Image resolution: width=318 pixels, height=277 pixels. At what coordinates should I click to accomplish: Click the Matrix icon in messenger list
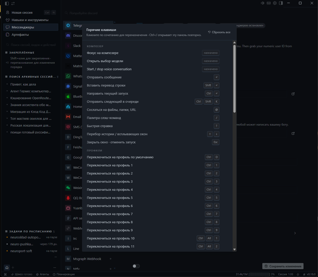pyautogui.click(x=68, y=66)
